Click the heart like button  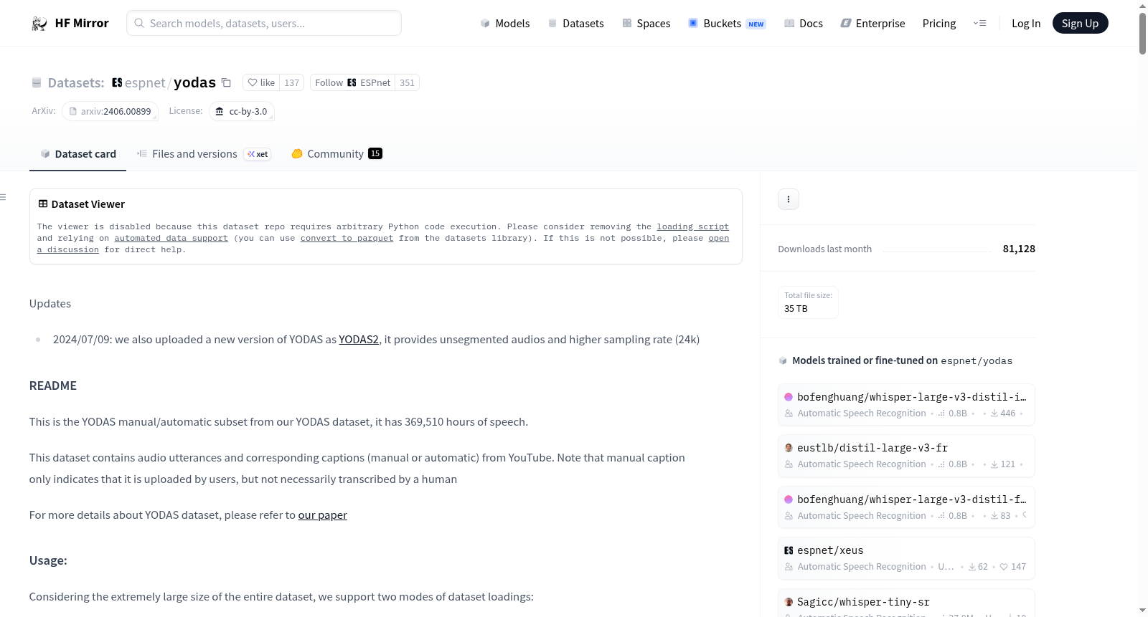point(261,82)
